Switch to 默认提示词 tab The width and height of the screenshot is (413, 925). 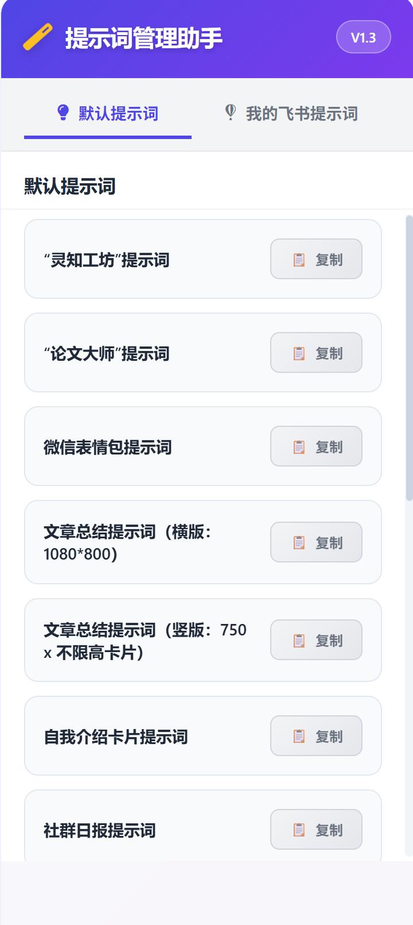(x=118, y=114)
